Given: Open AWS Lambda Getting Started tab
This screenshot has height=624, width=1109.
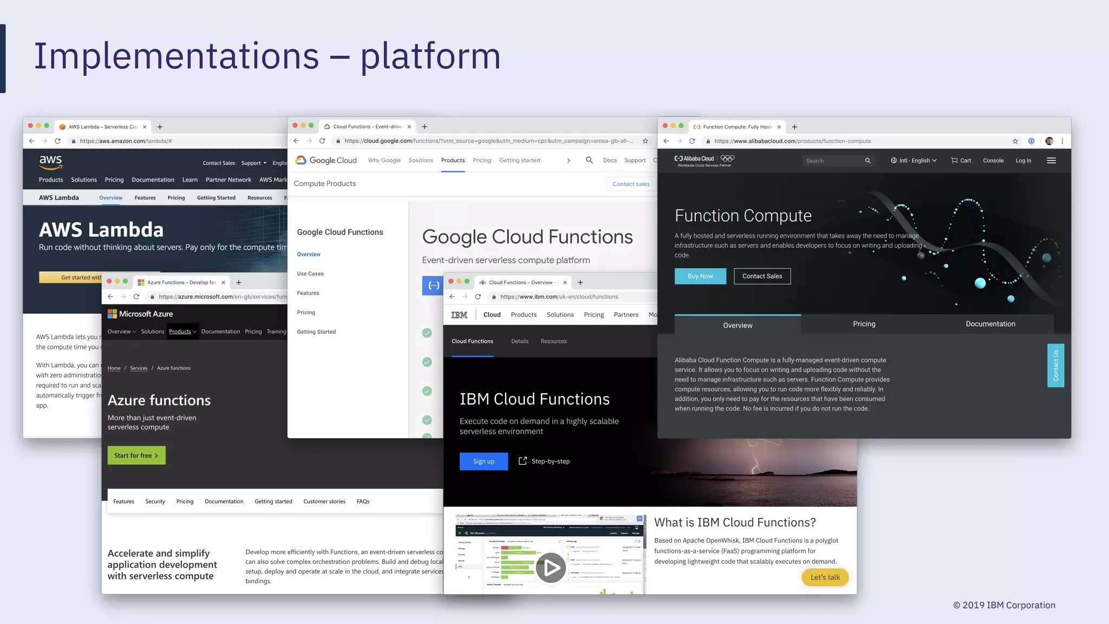Looking at the screenshot, I should click(216, 198).
